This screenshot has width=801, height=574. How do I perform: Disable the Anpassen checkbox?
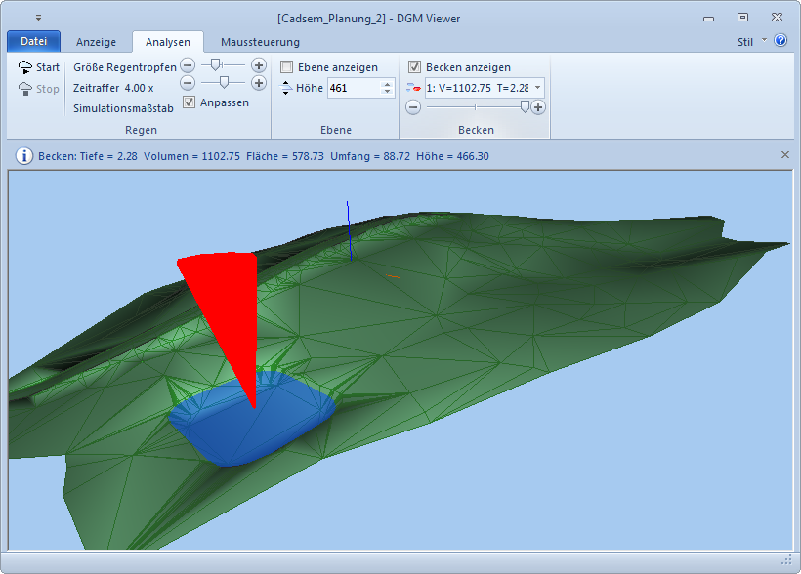coord(190,102)
